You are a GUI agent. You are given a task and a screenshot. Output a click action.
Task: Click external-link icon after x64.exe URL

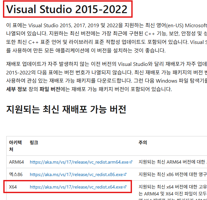pyautogui.click(x=125, y=187)
